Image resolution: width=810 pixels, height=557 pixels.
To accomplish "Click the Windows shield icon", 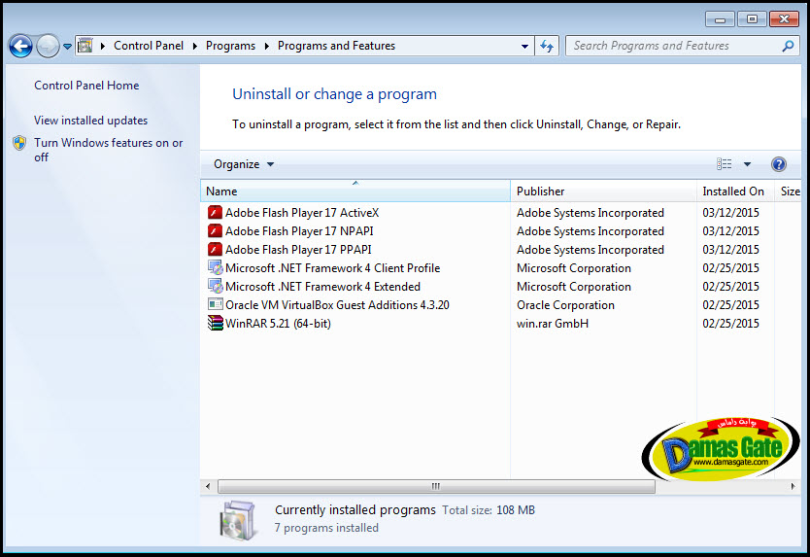I will [19, 143].
